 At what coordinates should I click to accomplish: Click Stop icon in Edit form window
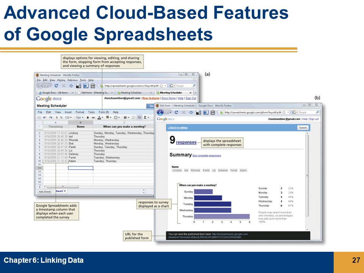[x=184, y=112]
